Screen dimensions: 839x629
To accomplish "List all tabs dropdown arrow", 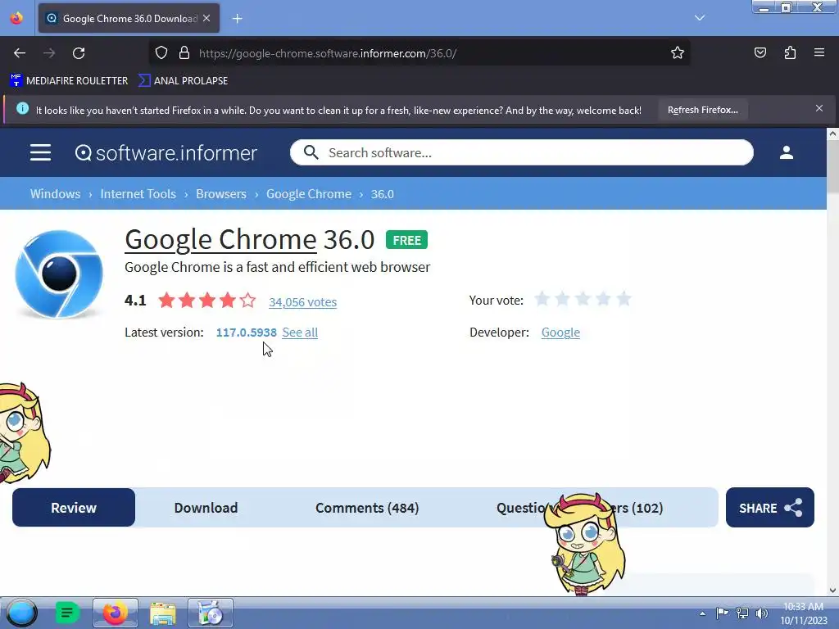I will coord(700,18).
